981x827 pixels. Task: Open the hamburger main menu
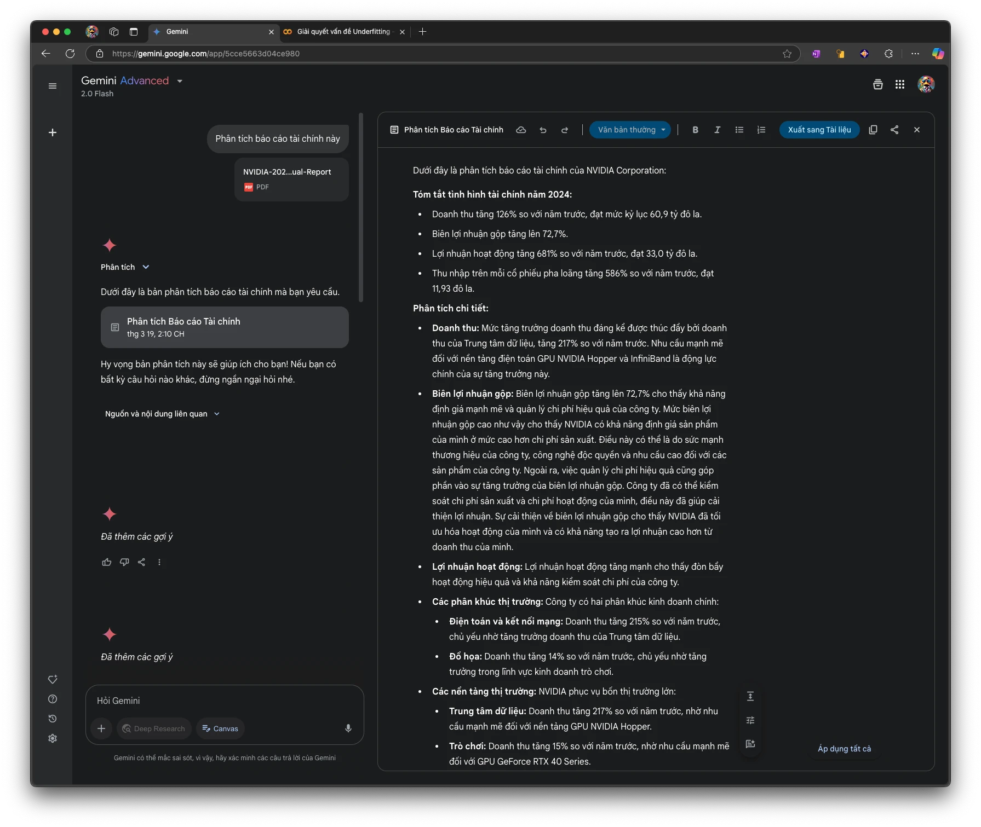pyautogui.click(x=53, y=86)
